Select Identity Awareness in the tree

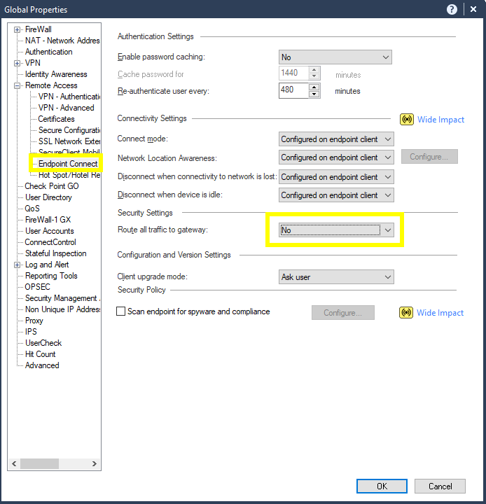tap(56, 74)
